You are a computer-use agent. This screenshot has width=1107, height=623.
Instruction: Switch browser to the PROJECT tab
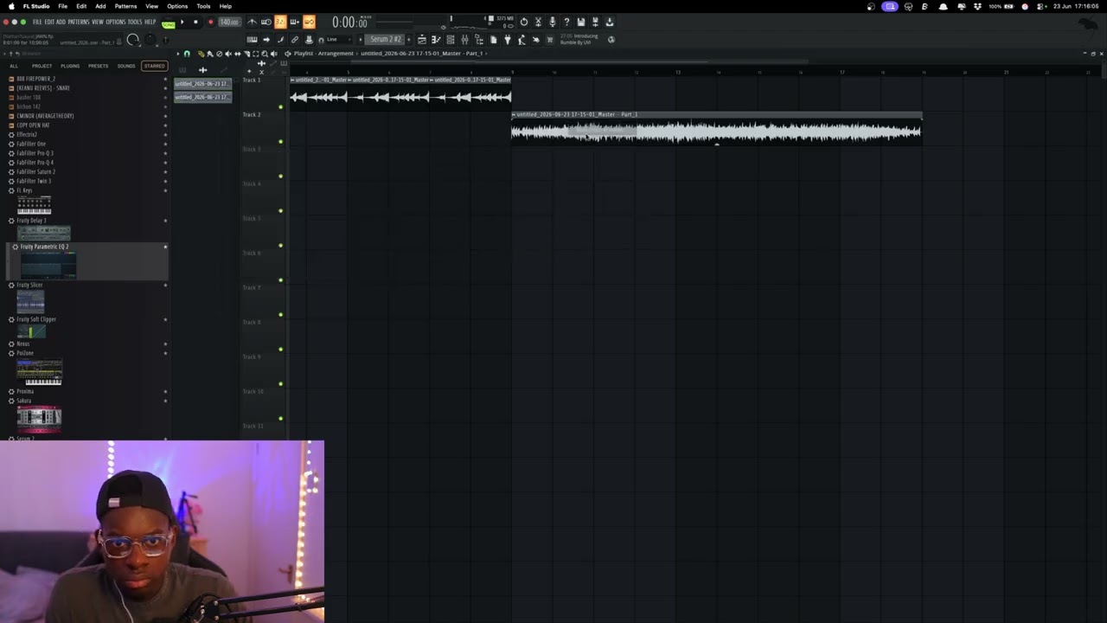coord(42,66)
